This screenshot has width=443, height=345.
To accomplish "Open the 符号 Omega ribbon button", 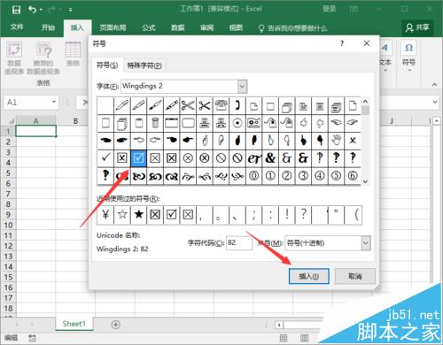I will (x=408, y=56).
